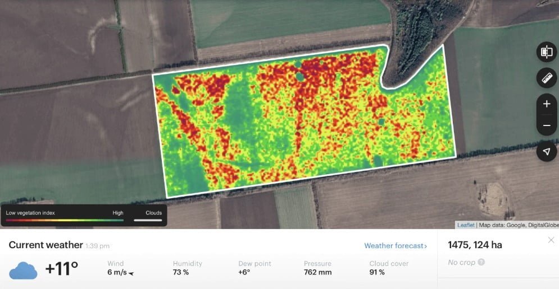Click the Cloud cover 91 % value
Viewport: 559px width, 289px height.
pyautogui.click(x=377, y=273)
